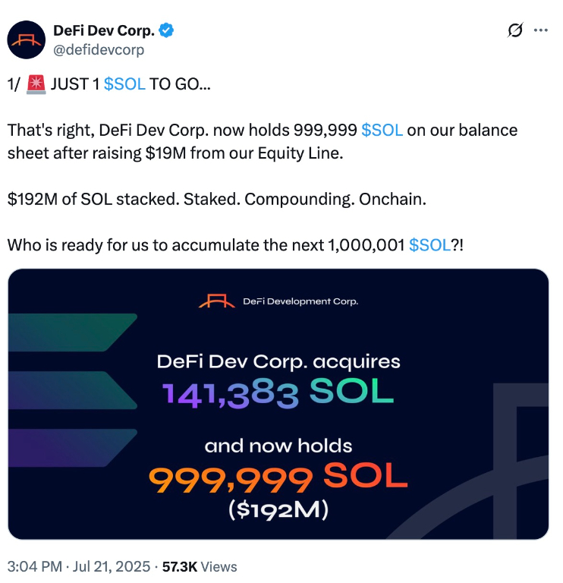Click the '141,383 SOL' text in image
This screenshot has width=563, height=583.
[278, 392]
